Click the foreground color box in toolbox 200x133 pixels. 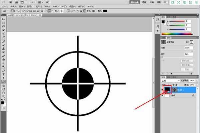(x=3, y=103)
